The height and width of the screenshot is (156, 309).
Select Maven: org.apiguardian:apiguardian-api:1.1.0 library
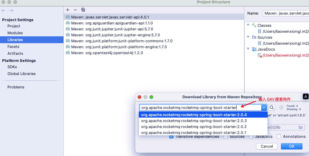[x=154, y=23]
